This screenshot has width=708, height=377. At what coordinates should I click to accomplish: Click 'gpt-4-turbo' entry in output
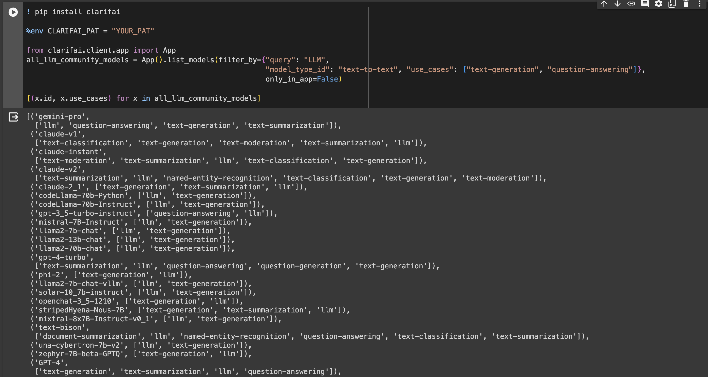tap(62, 257)
